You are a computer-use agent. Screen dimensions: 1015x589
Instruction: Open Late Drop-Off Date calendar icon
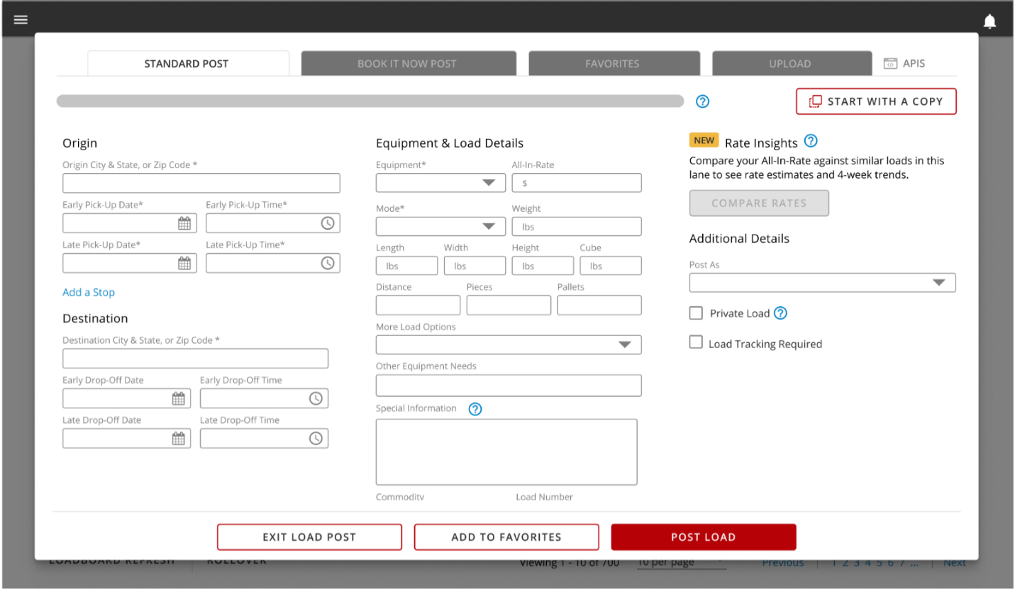(179, 438)
